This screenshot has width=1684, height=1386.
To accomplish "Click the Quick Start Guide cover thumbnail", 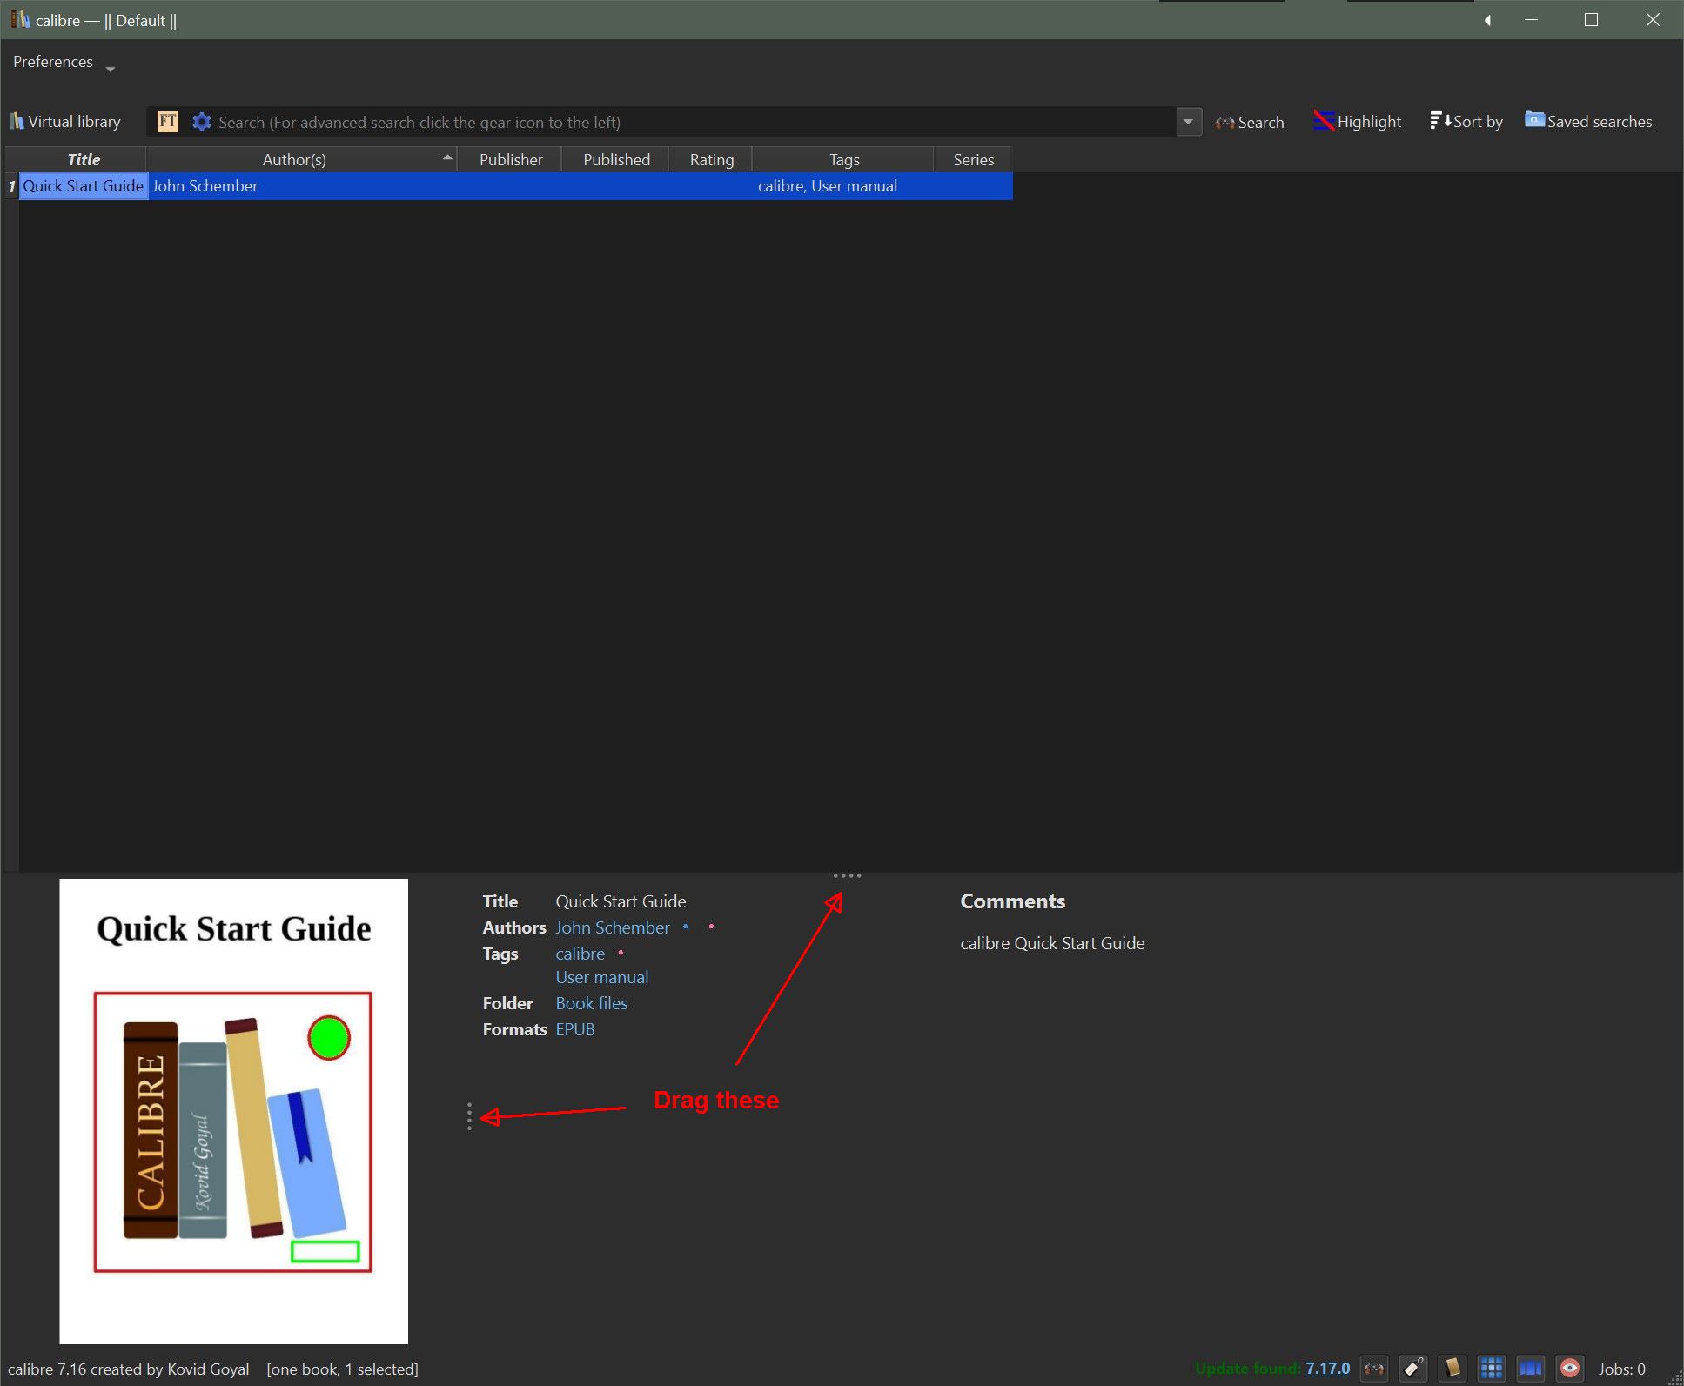I will tap(233, 1110).
